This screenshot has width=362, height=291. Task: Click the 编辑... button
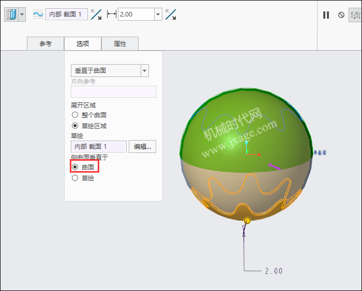142,147
